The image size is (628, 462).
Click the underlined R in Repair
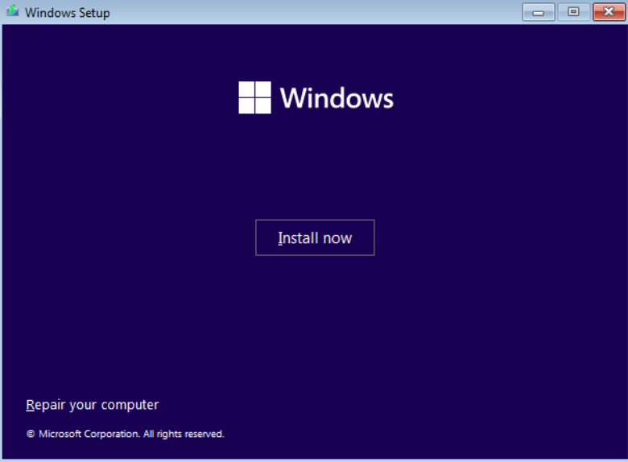(x=30, y=405)
